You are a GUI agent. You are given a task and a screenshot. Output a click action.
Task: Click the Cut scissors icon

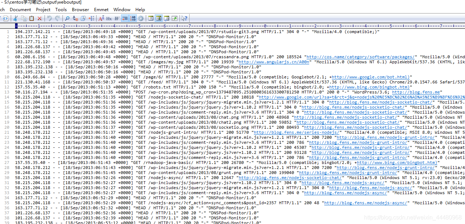point(15,18)
